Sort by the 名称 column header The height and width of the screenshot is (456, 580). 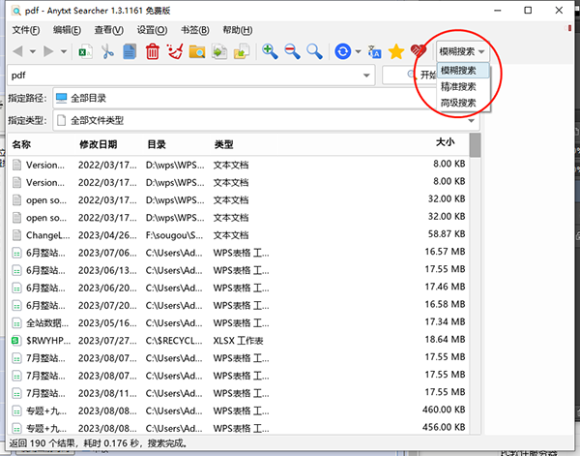point(21,144)
